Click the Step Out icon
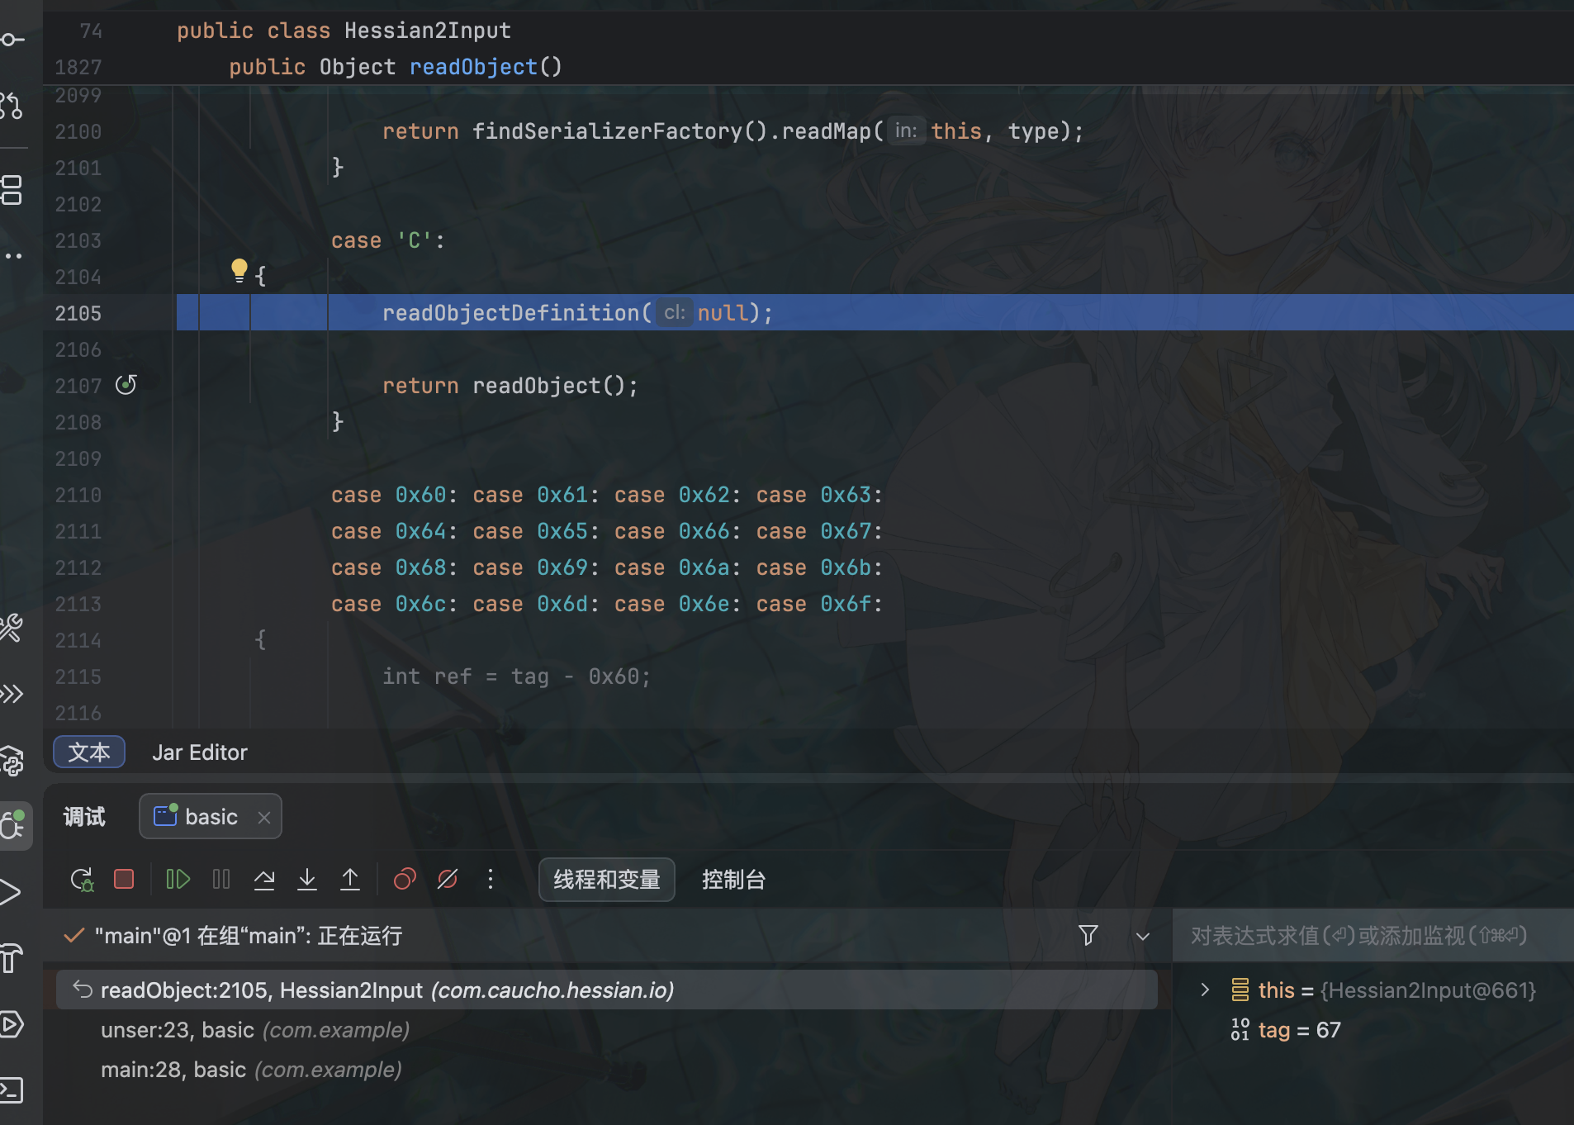 coord(350,880)
